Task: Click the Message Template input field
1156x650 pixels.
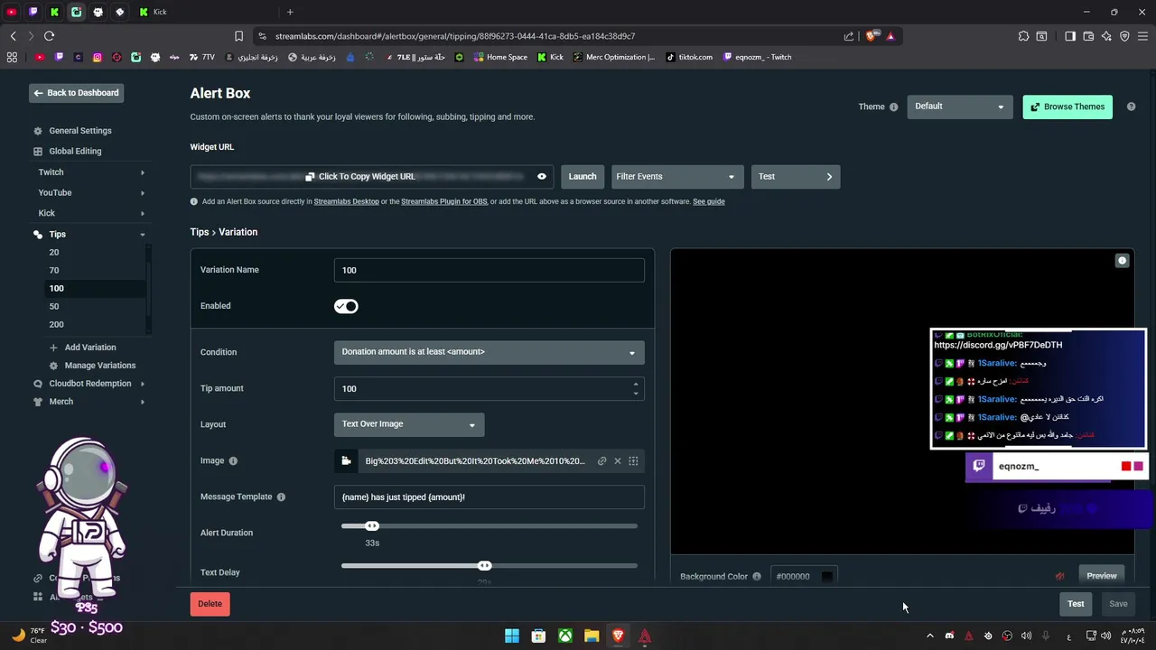Action: (489, 497)
